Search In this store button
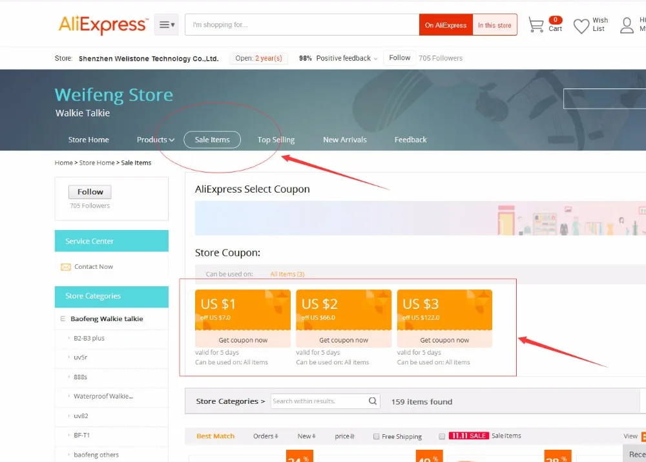This screenshot has height=462, width=646. point(494,25)
